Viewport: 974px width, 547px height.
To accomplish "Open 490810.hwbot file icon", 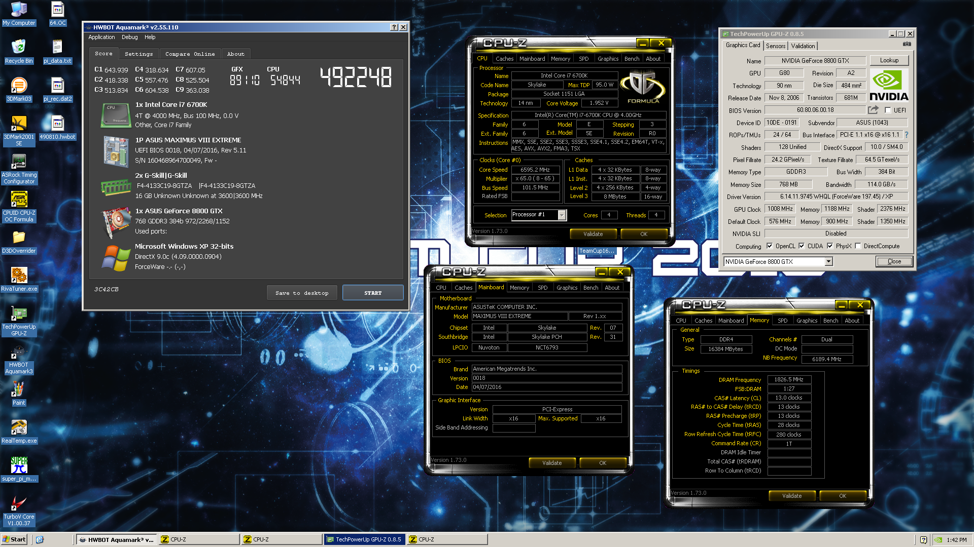I will click(x=57, y=128).
